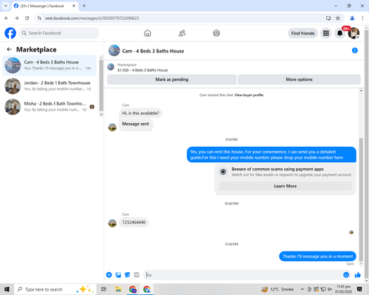Open the Windows Start menu
The image size is (369, 295).
click(7, 289)
